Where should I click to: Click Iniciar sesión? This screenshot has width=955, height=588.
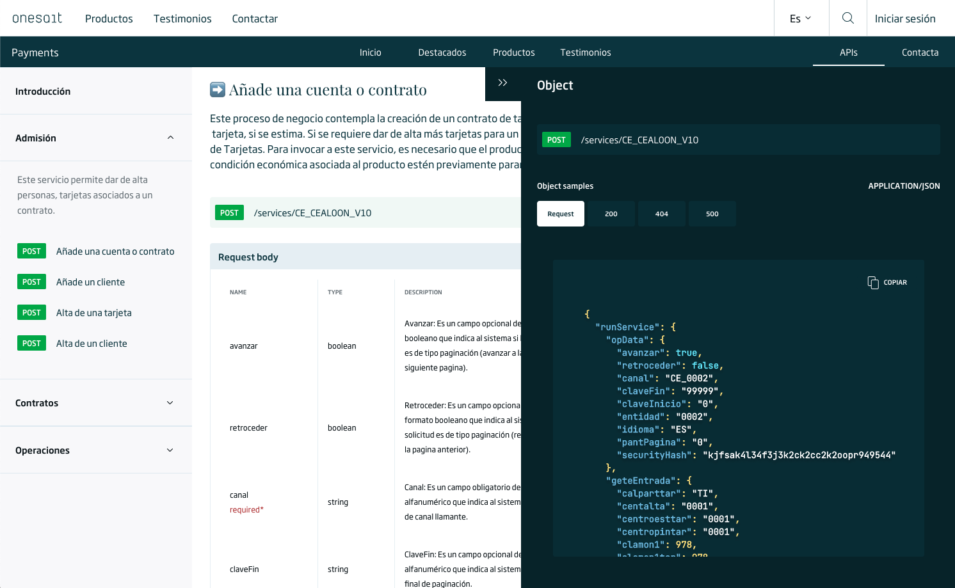point(905,19)
